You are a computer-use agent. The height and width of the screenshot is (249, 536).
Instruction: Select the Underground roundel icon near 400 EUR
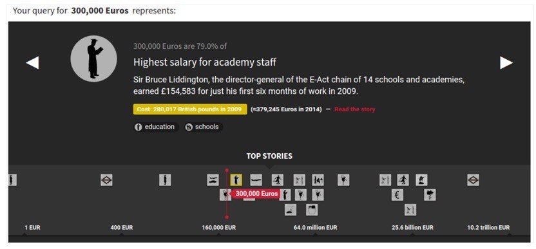[x=107, y=180]
